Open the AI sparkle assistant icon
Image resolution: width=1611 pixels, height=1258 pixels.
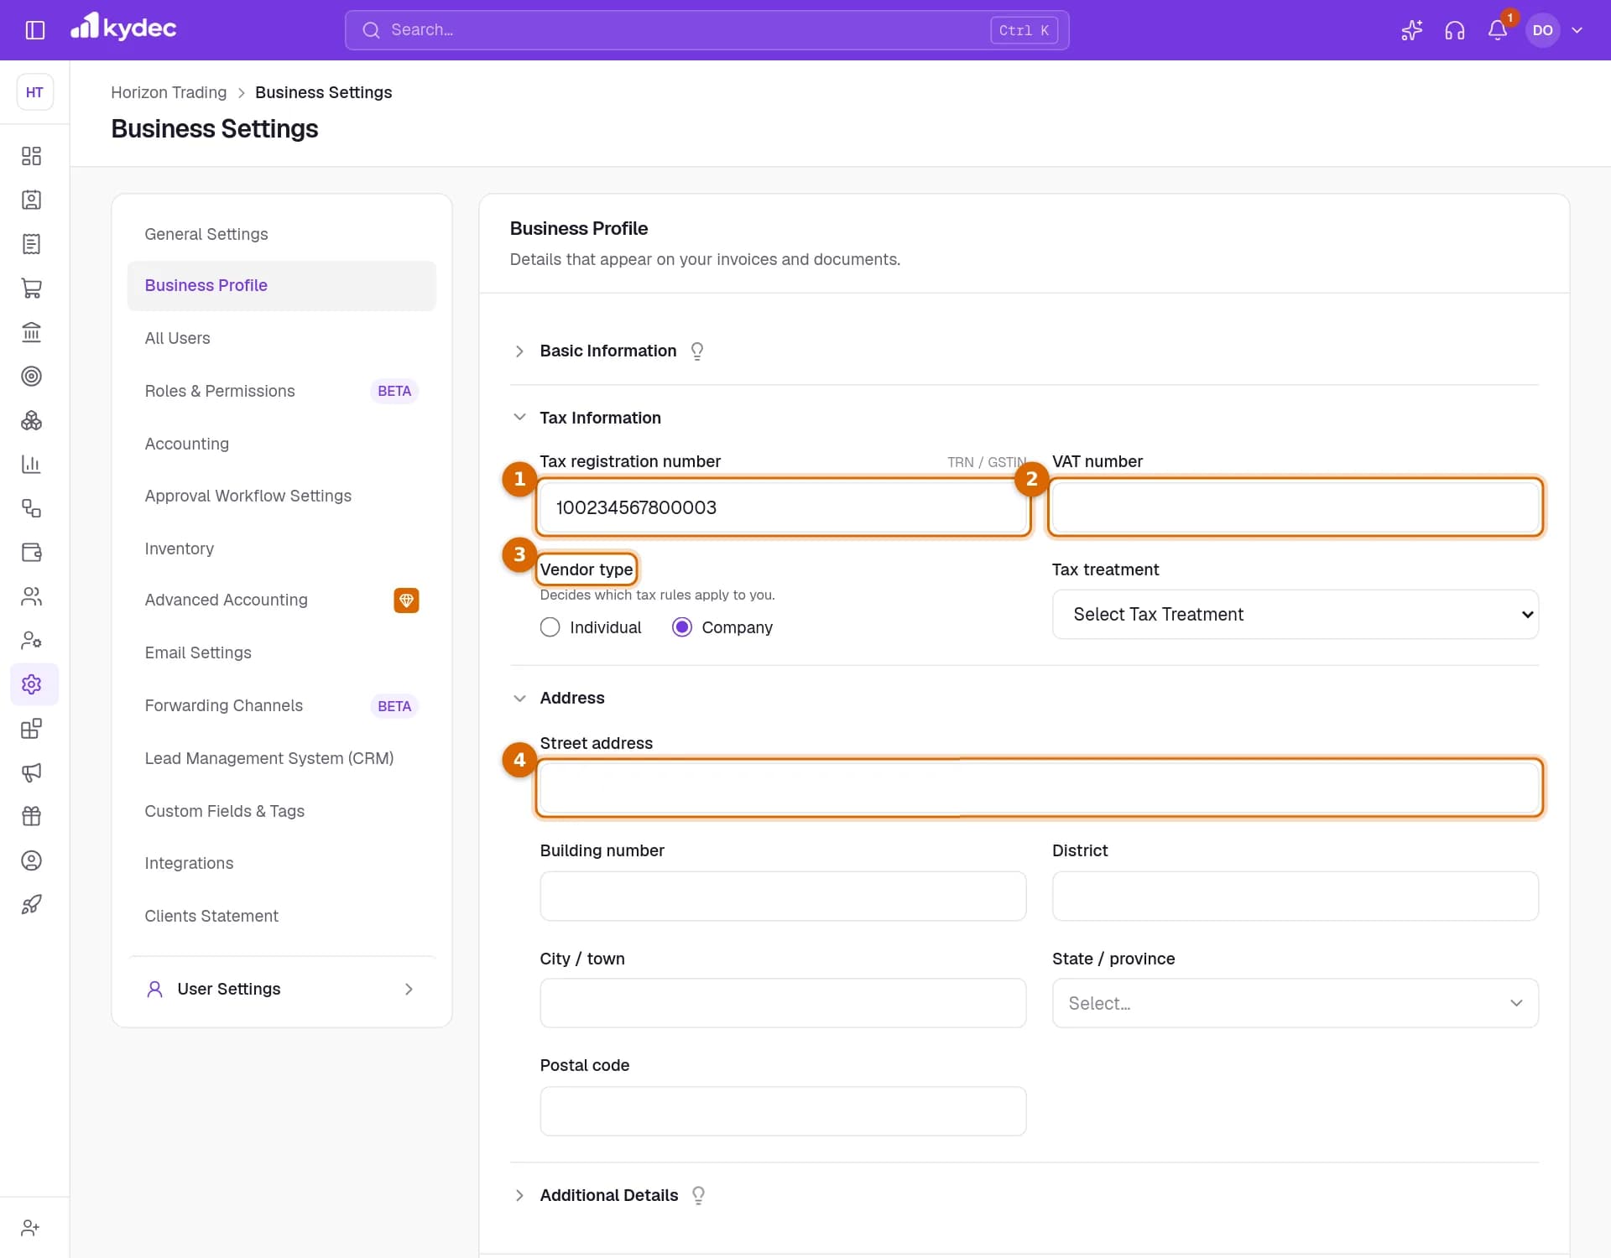click(1411, 30)
